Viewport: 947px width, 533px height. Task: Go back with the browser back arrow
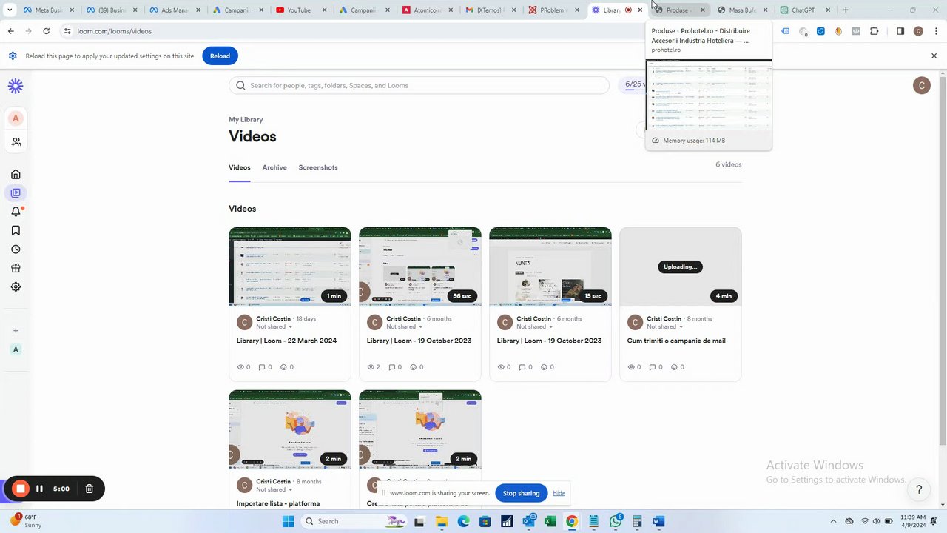click(x=10, y=31)
